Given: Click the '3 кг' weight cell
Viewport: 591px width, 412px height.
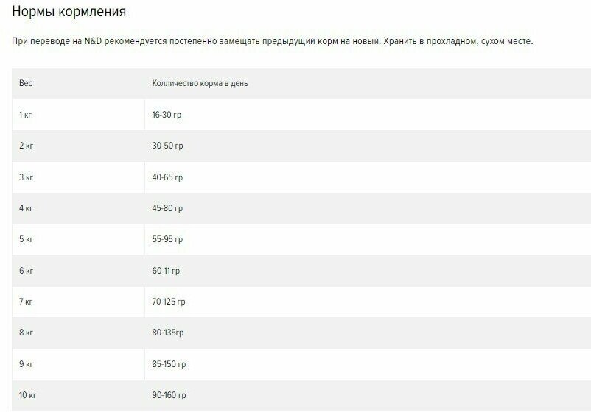Looking at the screenshot, I should pos(78,177).
